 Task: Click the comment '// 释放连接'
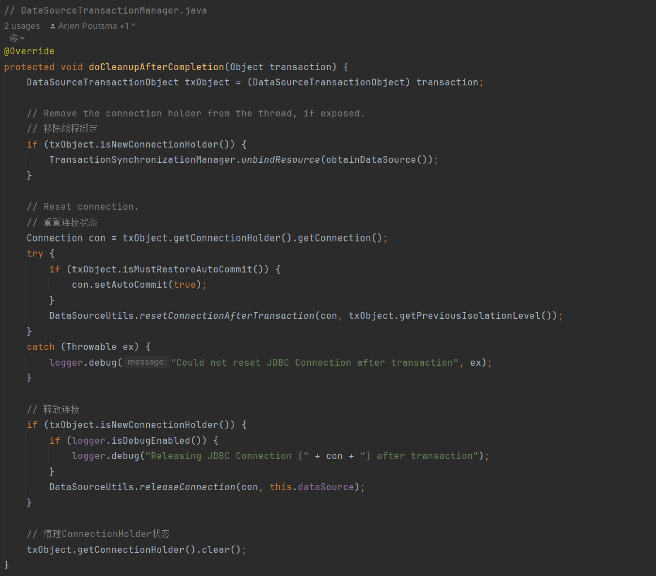tap(53, 409)
